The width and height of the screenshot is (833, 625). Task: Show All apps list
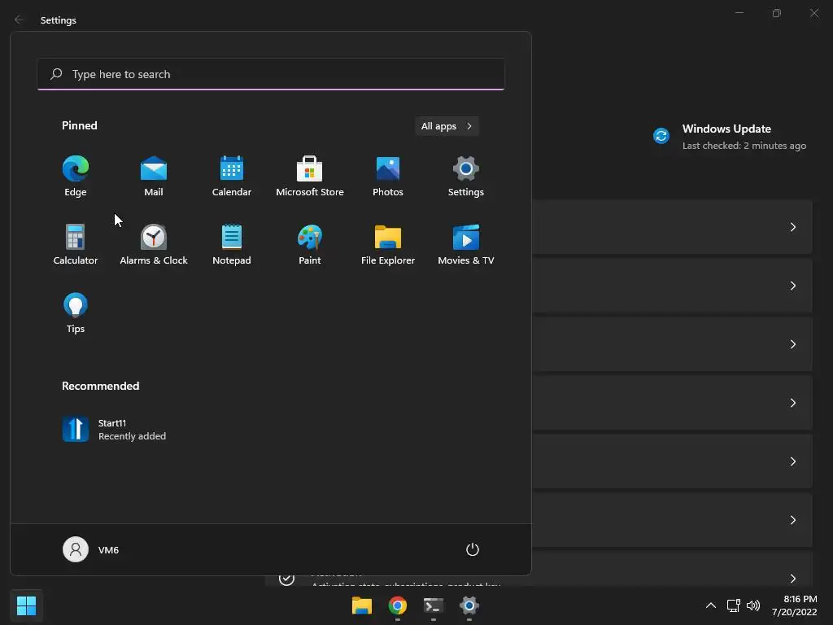point(447,126)
